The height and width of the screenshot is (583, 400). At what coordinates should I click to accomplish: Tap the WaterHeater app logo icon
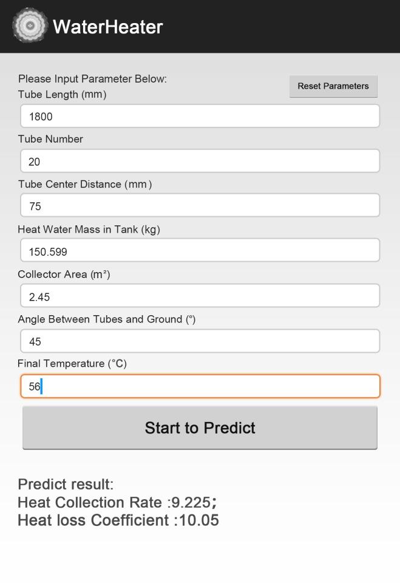pyautogui.click(x=30, y=26)
